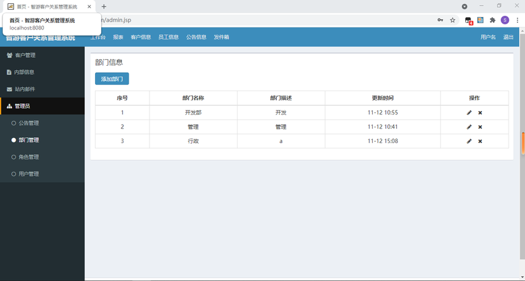
Task: Select 用户管理 circle marker
Action: click(14, 174)
